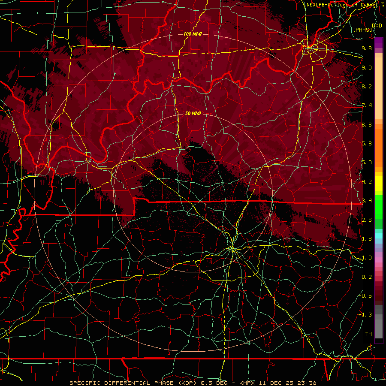Pick the bright yellow band on the color bar
This screenshot has width=386, height=386.
click(379, 184)
